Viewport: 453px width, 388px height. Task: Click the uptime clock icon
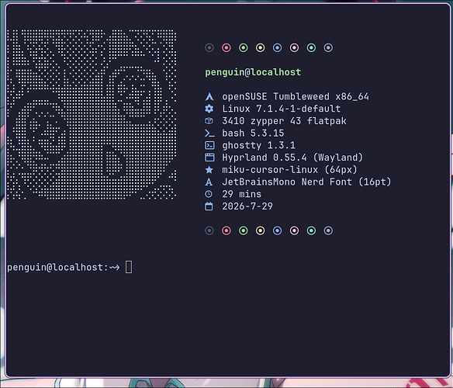point(209,194)
